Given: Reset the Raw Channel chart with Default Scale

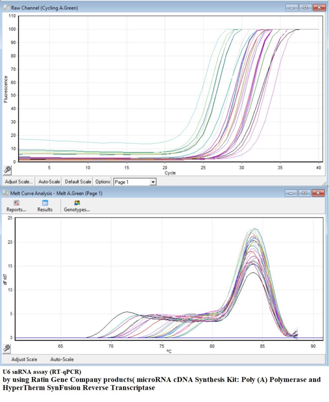Looking at the screenshot, I should (x=78, y=182).
